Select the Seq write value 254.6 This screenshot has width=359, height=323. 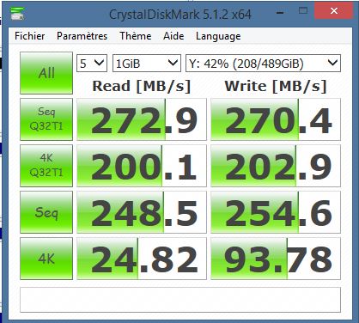276,212
